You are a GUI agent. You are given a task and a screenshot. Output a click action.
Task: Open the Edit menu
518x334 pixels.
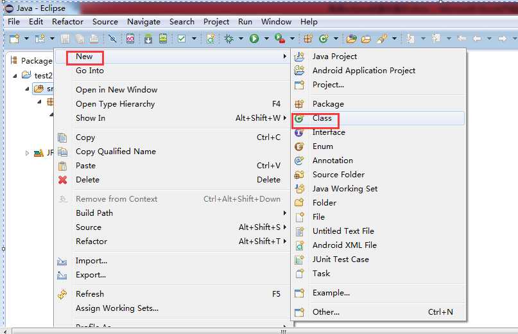tap(36, 21)
